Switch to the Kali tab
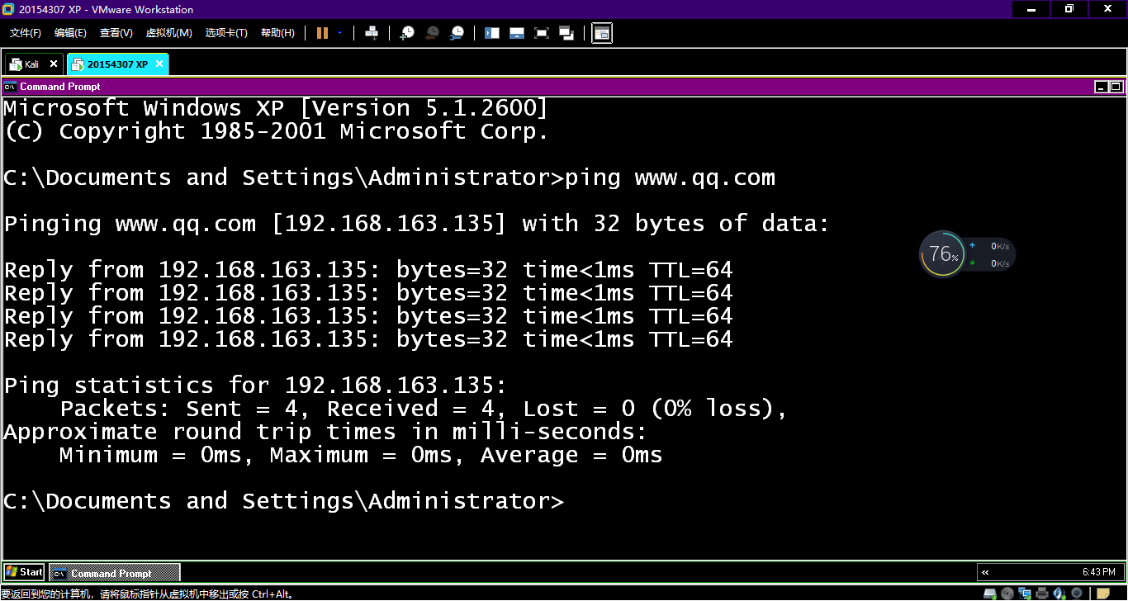 tap(31, 64)
